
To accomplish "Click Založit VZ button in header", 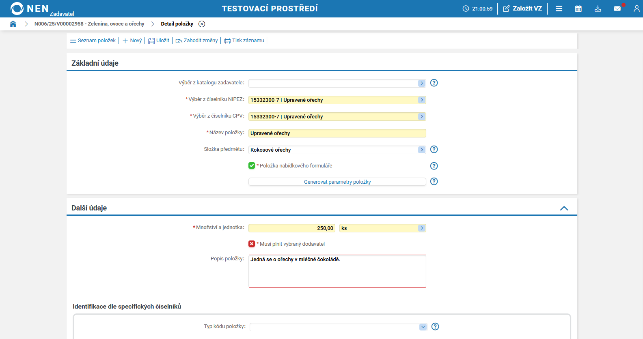I will pyautogui.click(x=522, y=9).
